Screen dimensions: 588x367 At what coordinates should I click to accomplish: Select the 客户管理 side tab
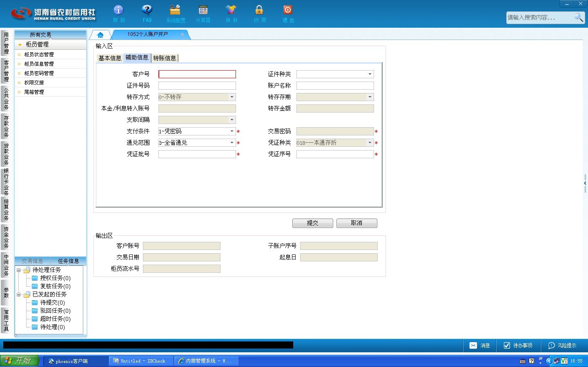point(6,71)
